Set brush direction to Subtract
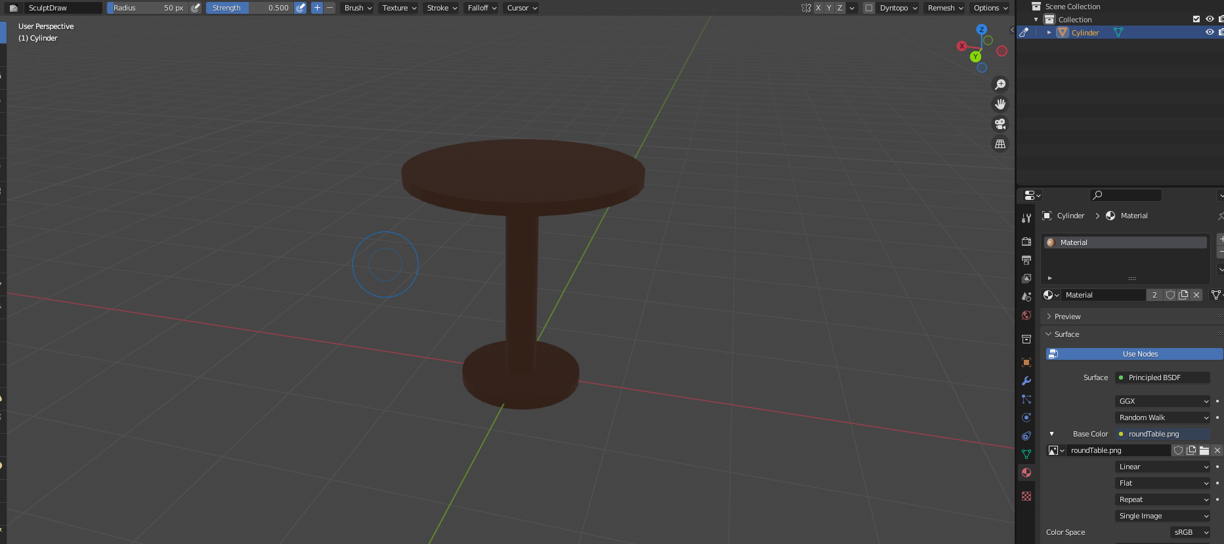Image resolution: width=1224 pixels, height=544 pixels. pyautogui.click(x=329, y=8)
